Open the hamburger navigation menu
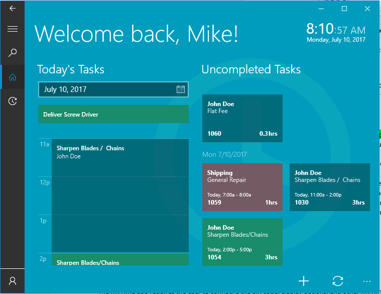This screenshot has width=381, height=294. pyautogui.click(x=13, y=29)
